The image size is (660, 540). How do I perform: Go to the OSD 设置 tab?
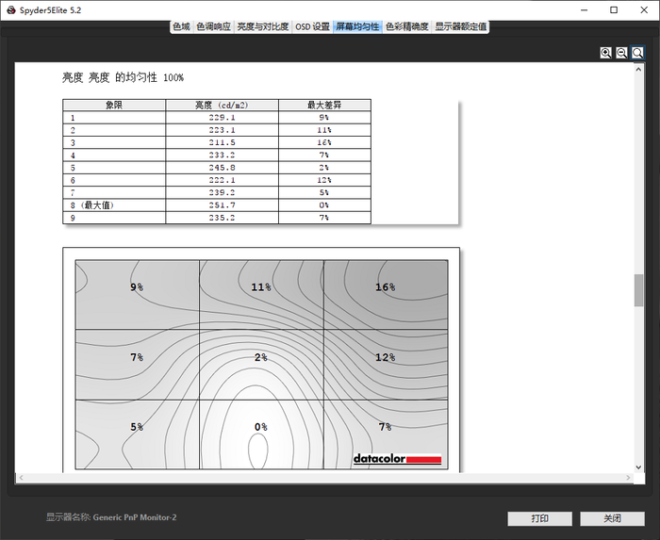(313, 26)
